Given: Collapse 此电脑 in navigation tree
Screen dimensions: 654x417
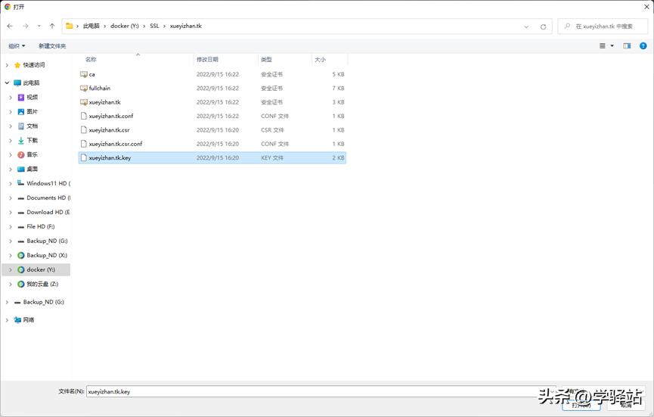Looking at the screenshot, I should click(x=7, y=82).
